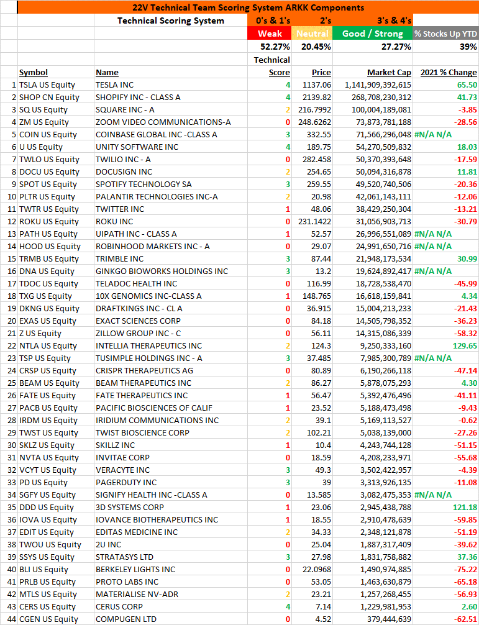Click 'TWIST BIOSCIENCE CORP' name cell
Image resolution: width=479 pixels, height=625 pixels.
point(171,432)
